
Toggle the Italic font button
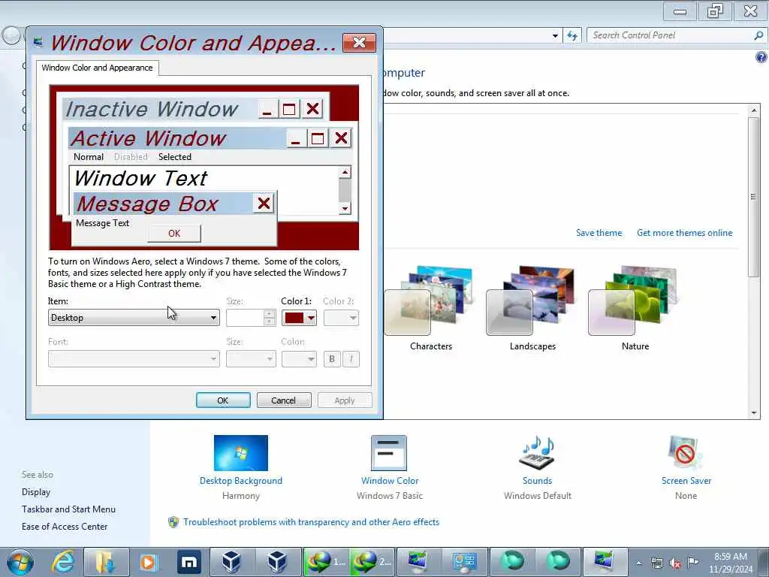click(x=351, y=359)
